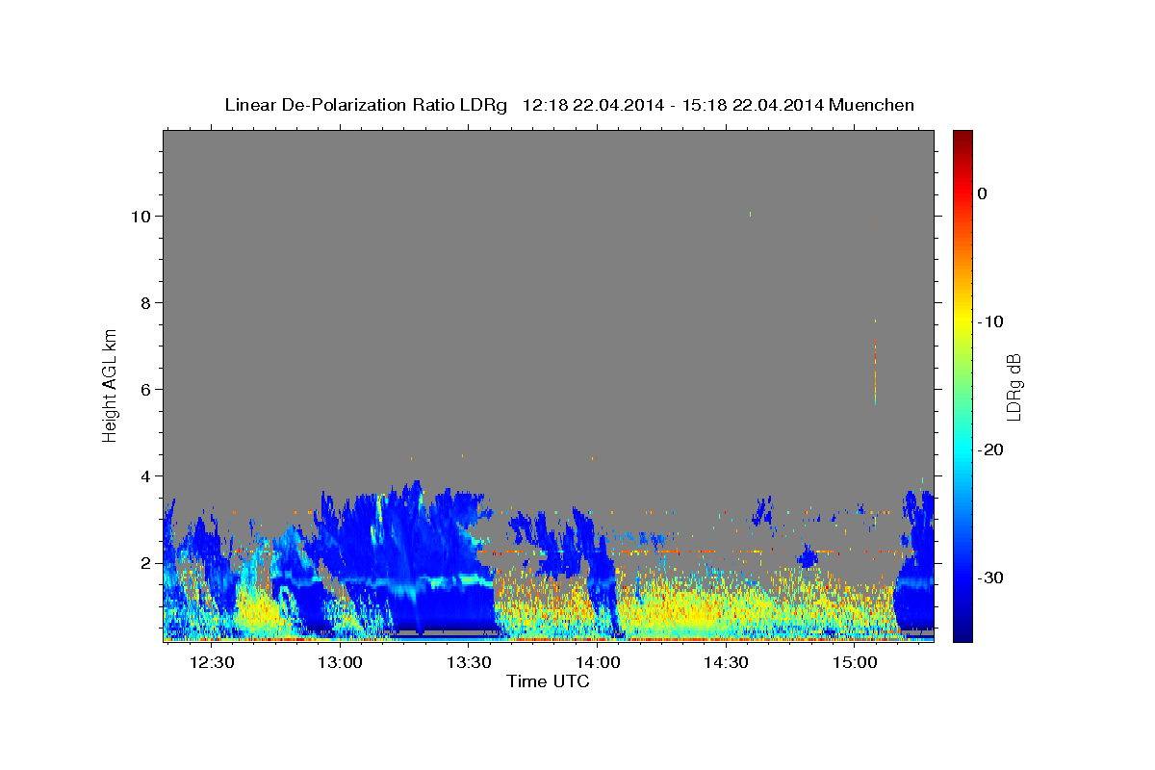Click the dark red top of the colorbar
The image size is (1155, 770).
962,137
